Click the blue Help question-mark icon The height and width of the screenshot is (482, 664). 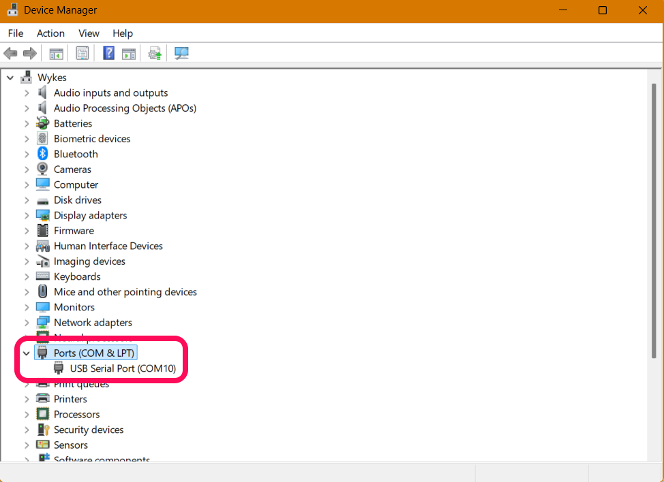pos(108,53)
